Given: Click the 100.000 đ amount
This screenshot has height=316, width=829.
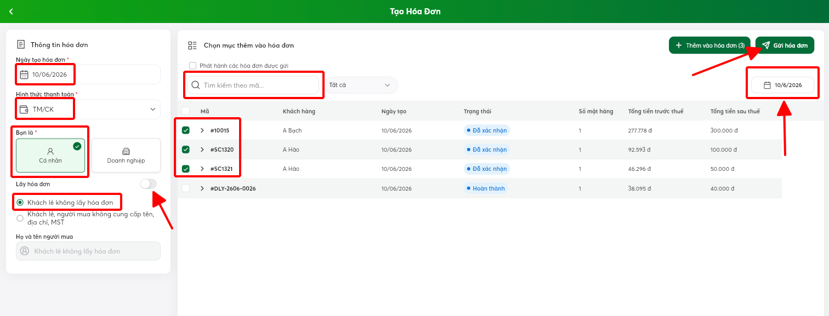Looking at the screenshot, I should coord(725,150).
